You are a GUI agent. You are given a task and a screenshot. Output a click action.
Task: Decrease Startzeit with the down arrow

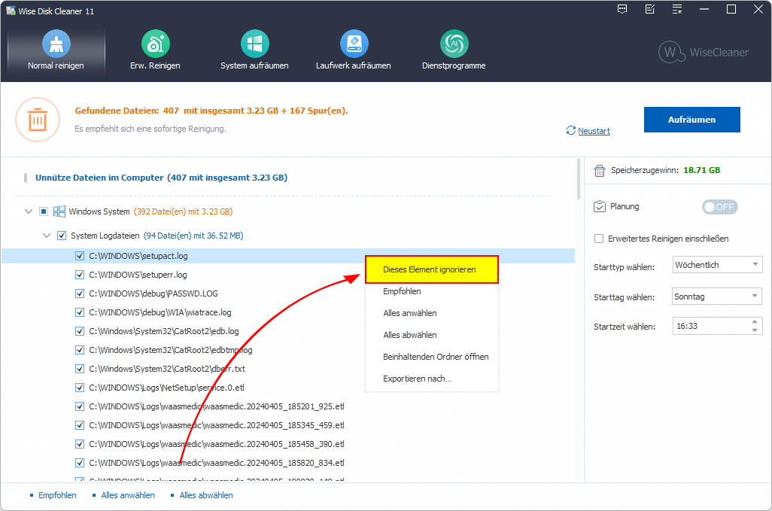pos(755,330)
